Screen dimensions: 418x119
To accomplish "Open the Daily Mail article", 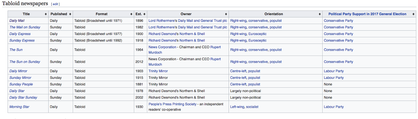I will [17, 20].
